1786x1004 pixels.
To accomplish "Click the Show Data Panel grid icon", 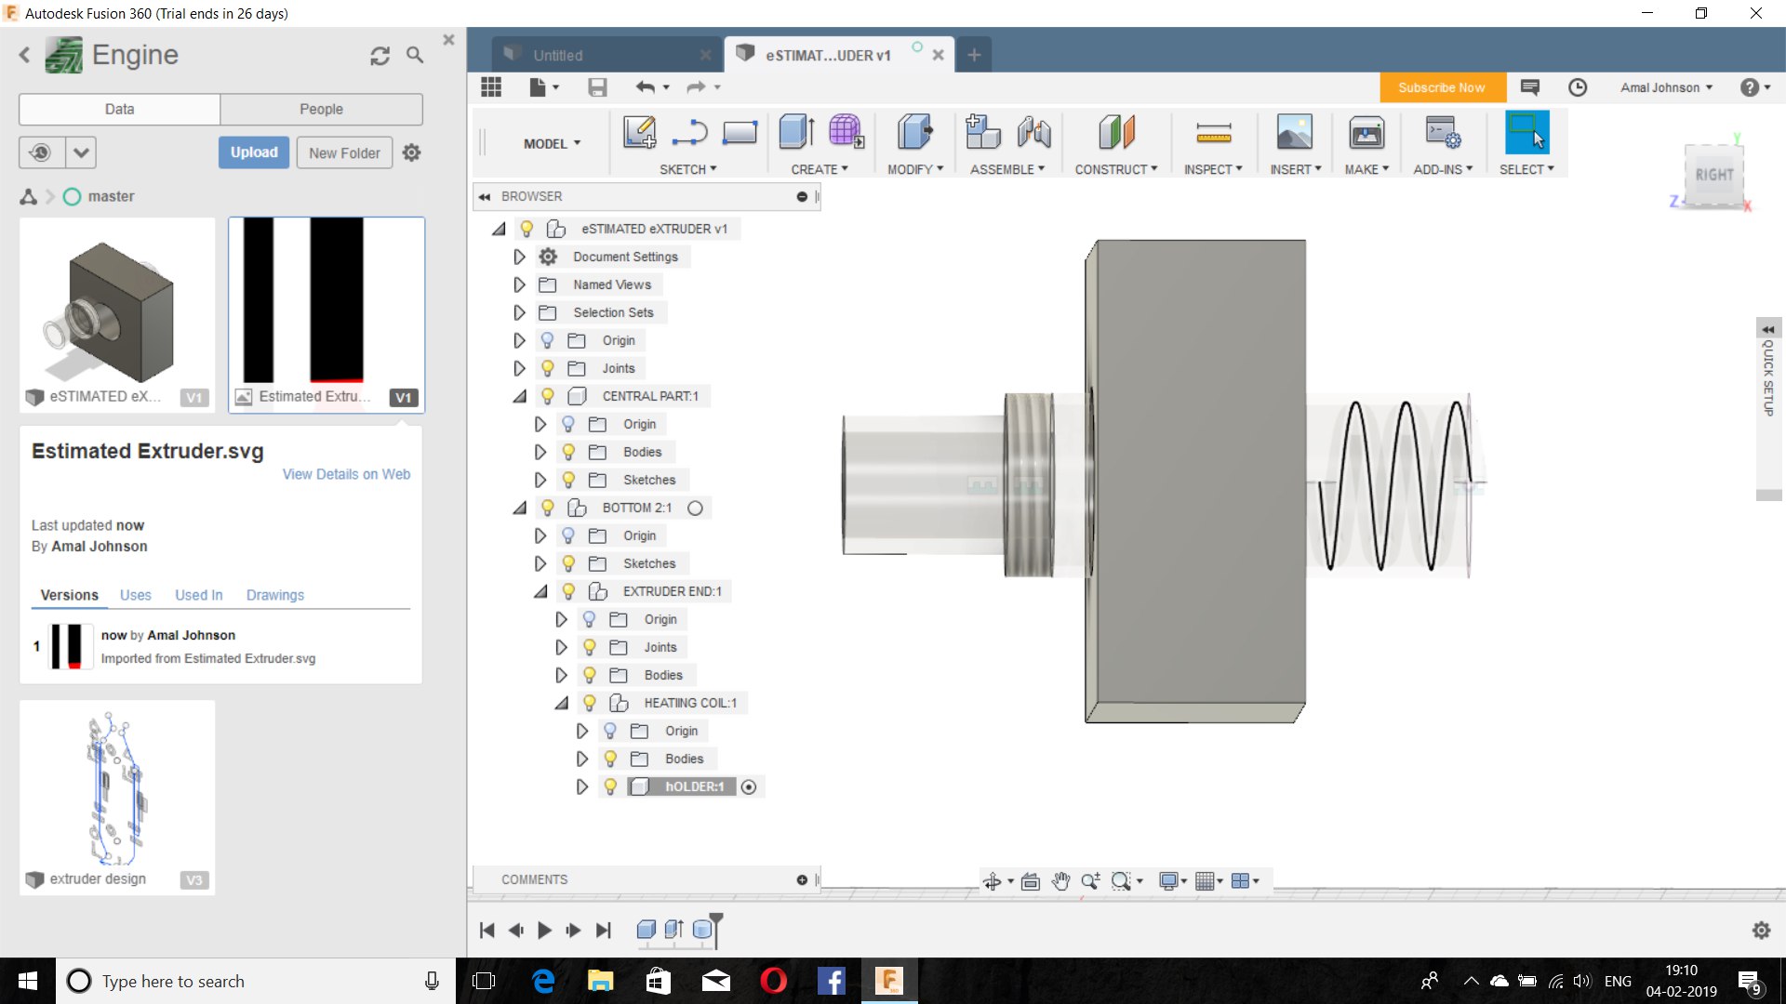I will 491,87.
